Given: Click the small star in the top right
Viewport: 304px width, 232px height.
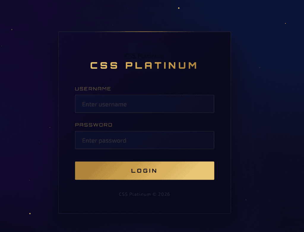Looking at the screenshot, I should coord(286,23).
